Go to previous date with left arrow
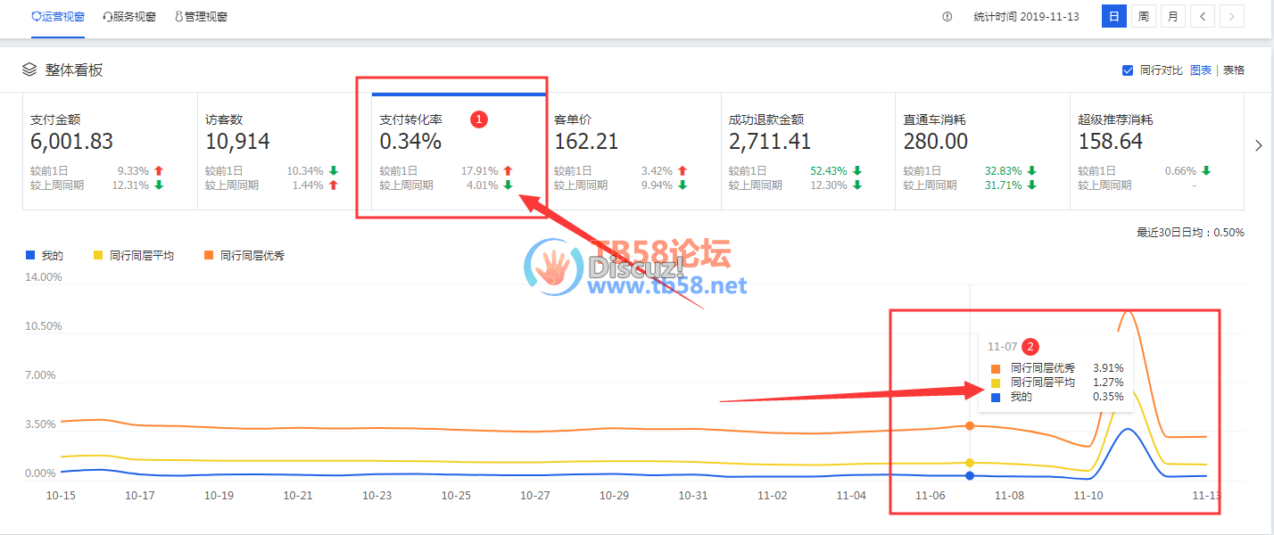The height and width of the screenshot is (535, 1274). click(1203, 16)
